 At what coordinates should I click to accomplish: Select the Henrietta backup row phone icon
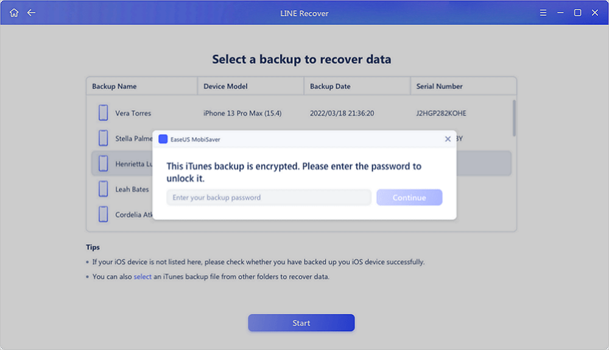tap(104, 163)
